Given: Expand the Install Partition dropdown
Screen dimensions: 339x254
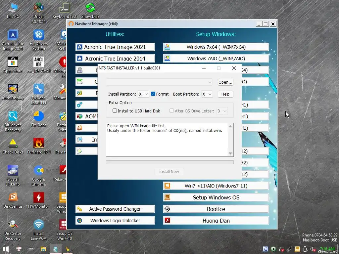Looking at the screenshot, I should point(143,94).
